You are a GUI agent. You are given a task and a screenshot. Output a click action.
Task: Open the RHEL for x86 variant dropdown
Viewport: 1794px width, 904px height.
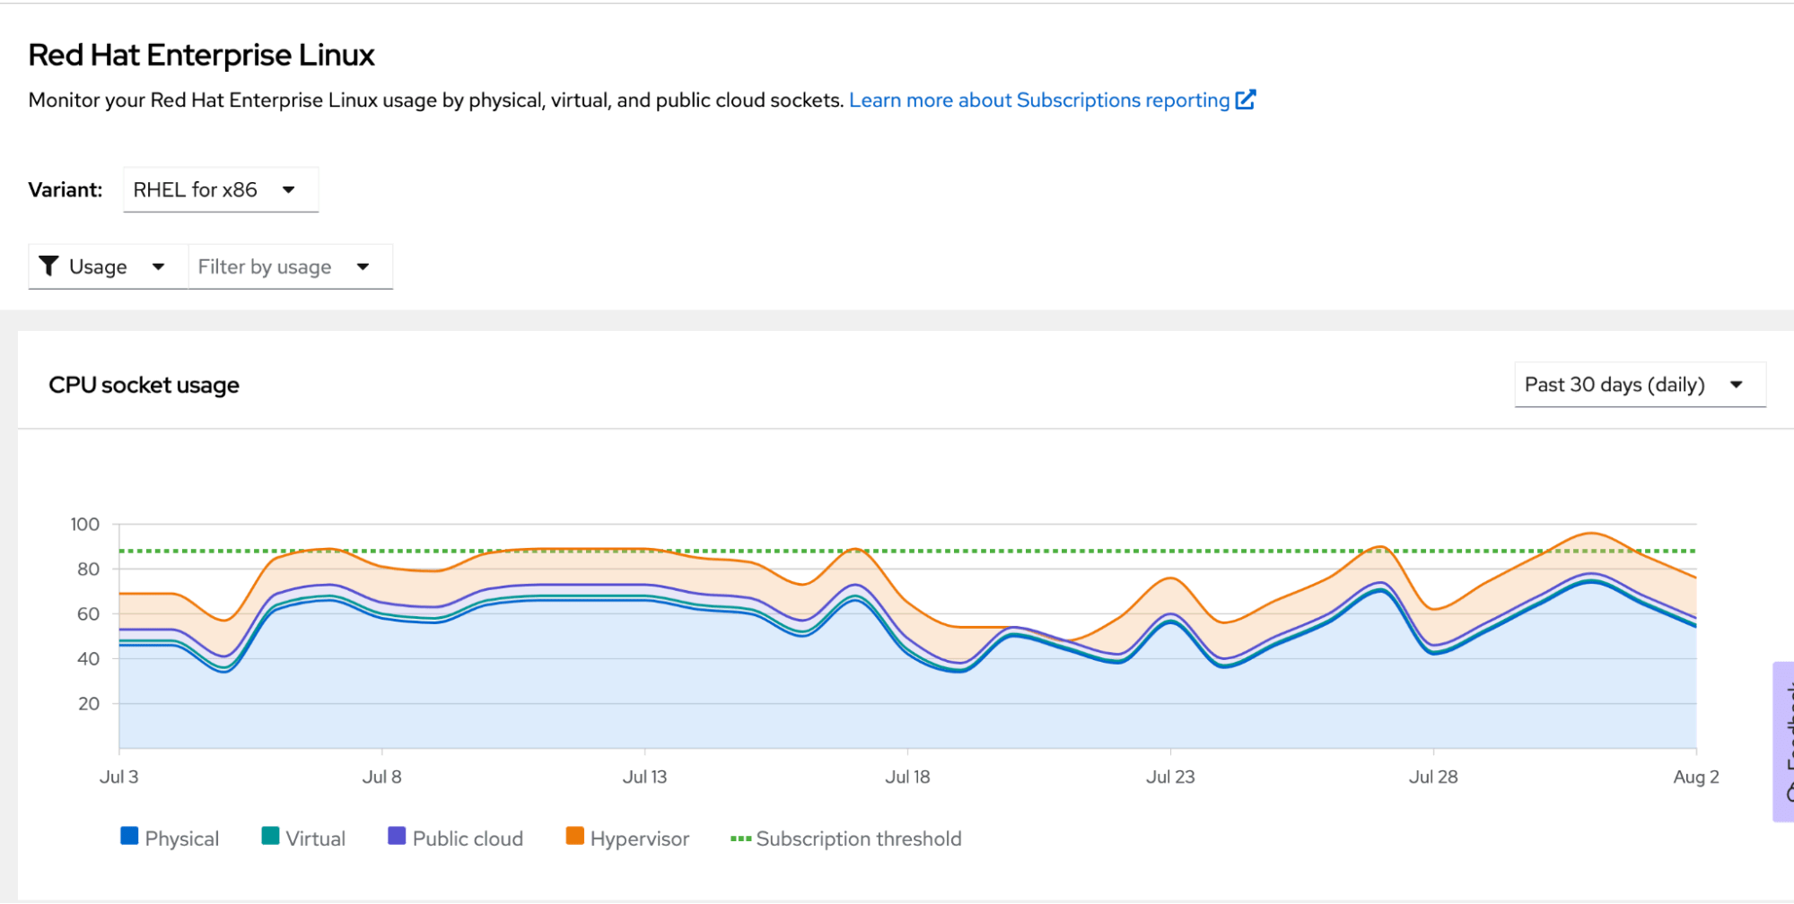220,190
